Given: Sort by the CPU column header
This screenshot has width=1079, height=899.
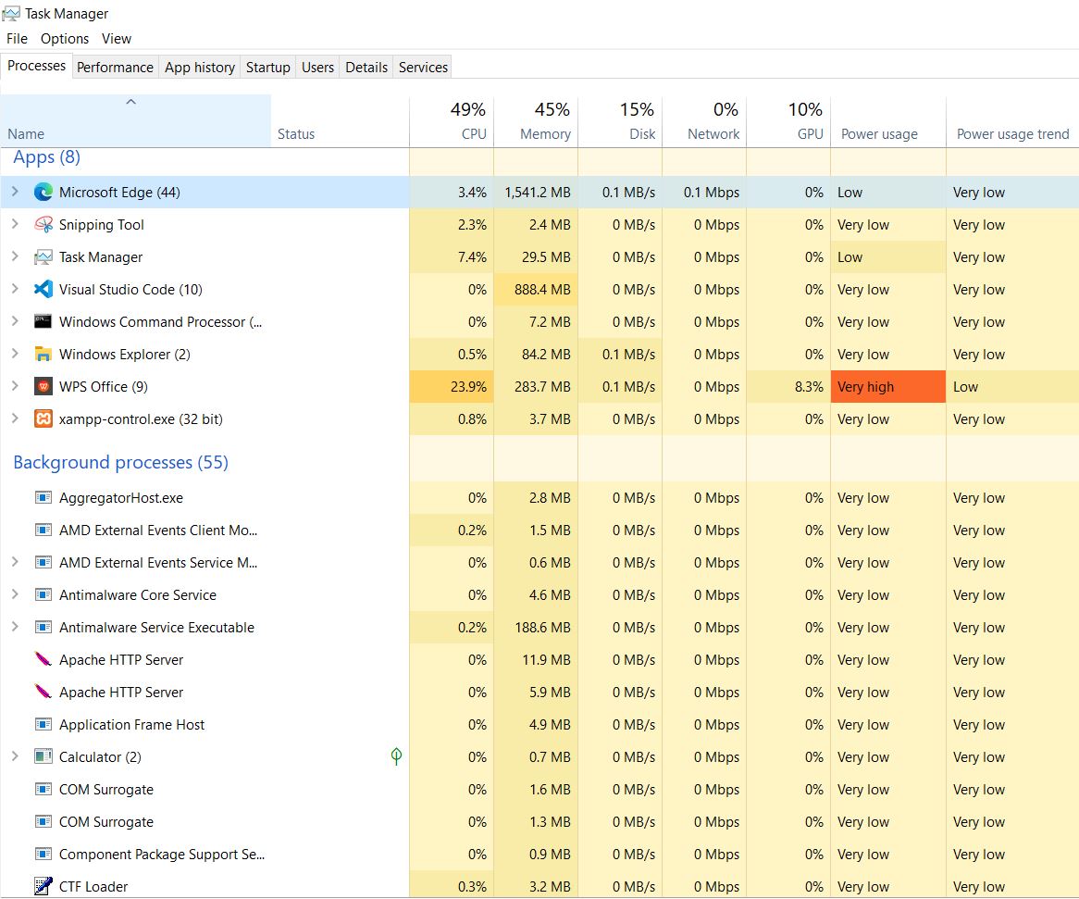Looking at the screenshot, I should [473, 134].
